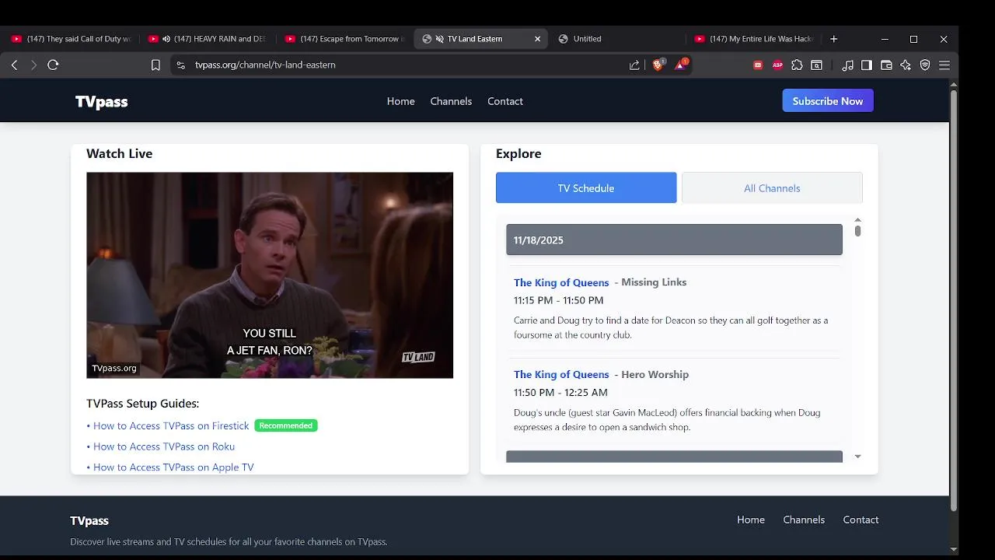Open Home in the top navigation
The height and width of the screenshot is (560, 995).
click(400, 101)
